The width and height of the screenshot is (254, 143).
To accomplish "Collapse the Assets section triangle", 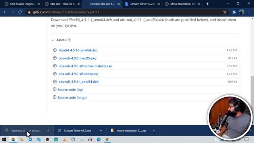I will (53, 40).
